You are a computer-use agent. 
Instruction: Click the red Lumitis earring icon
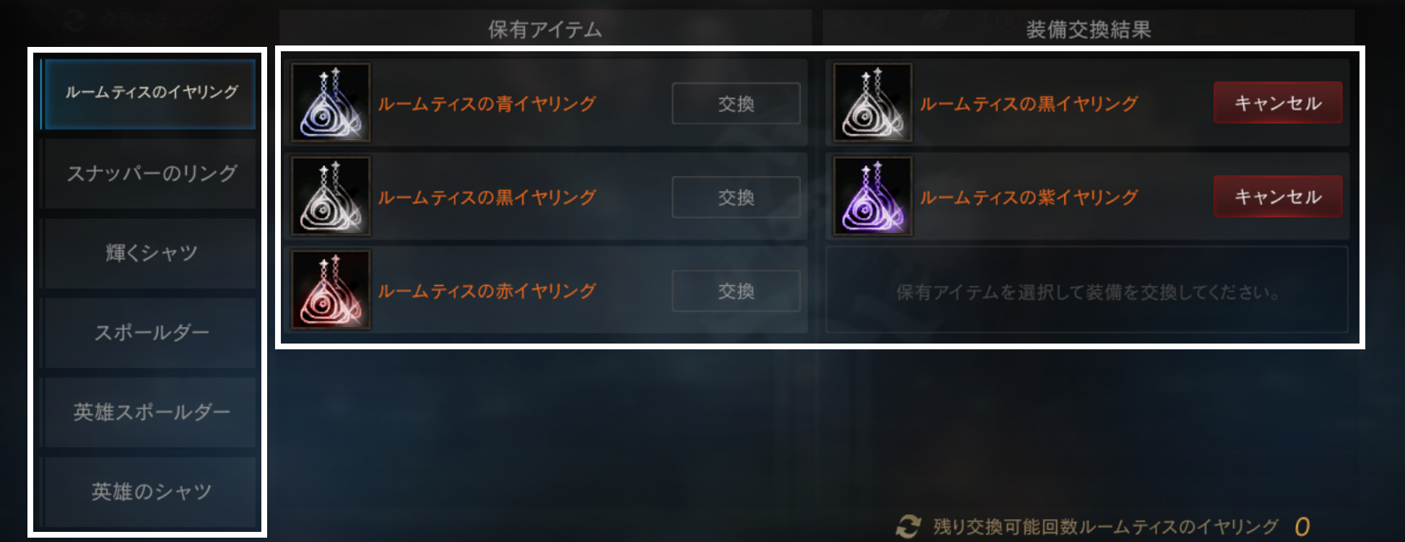click(331, 290)
